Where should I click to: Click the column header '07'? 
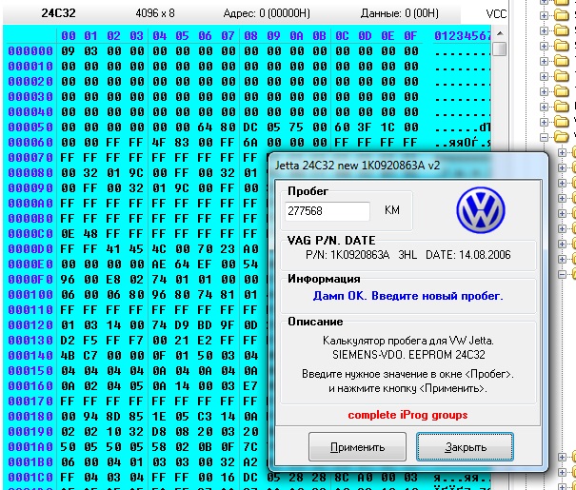coord(228,36)
